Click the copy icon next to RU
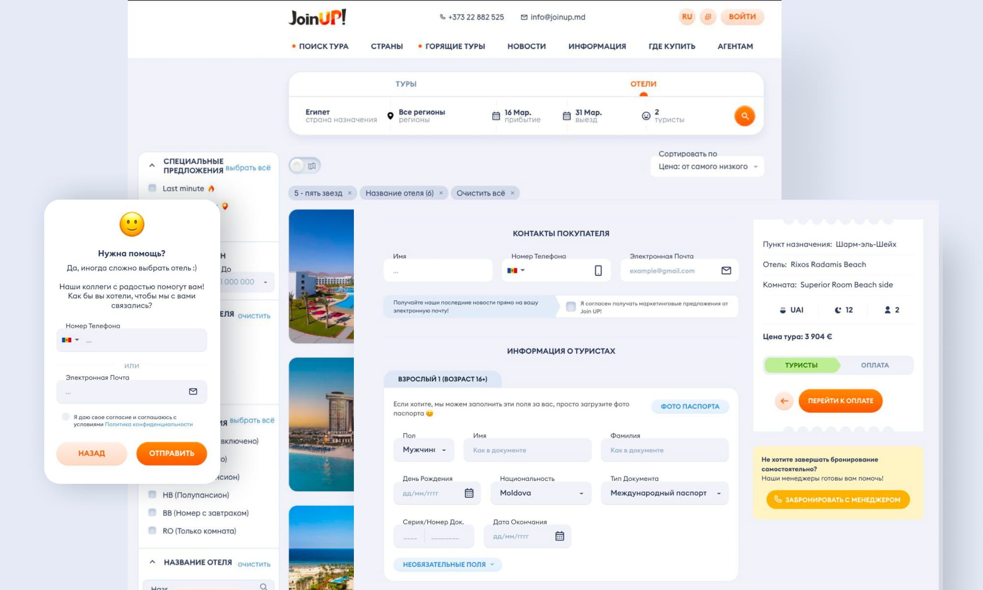The image size is (983, 590). tap(708, 17)
